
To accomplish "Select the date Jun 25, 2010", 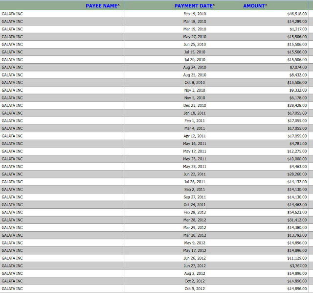I will pos(195,45).
